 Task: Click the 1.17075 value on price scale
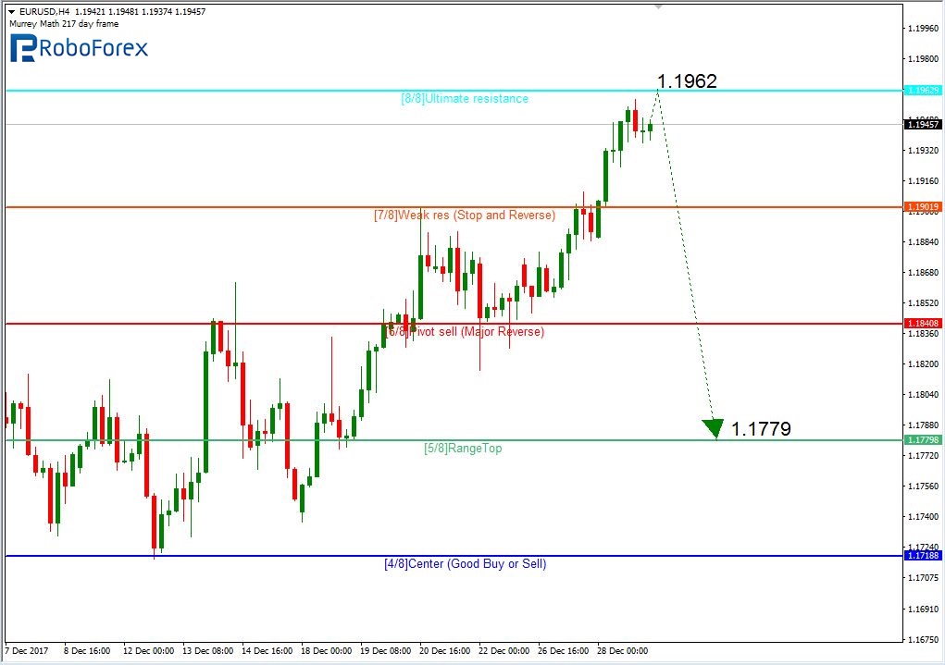(x=924, y=578)
